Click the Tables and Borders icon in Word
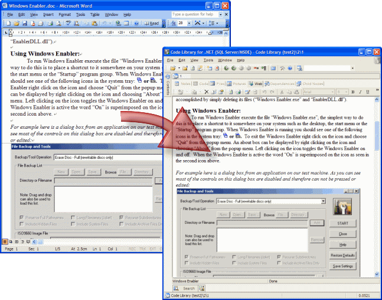The height and width of the screenshot is (300, 382). [x=126, y=24]
